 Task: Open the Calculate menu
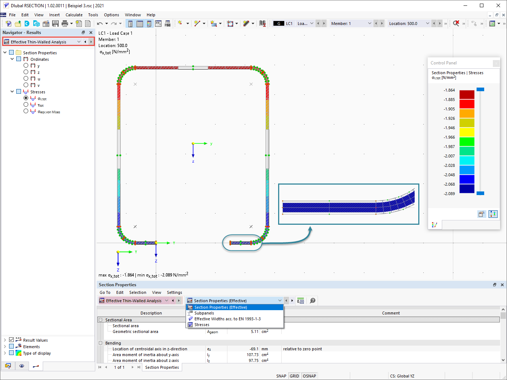pyautogui.click(x=74, y=15)
